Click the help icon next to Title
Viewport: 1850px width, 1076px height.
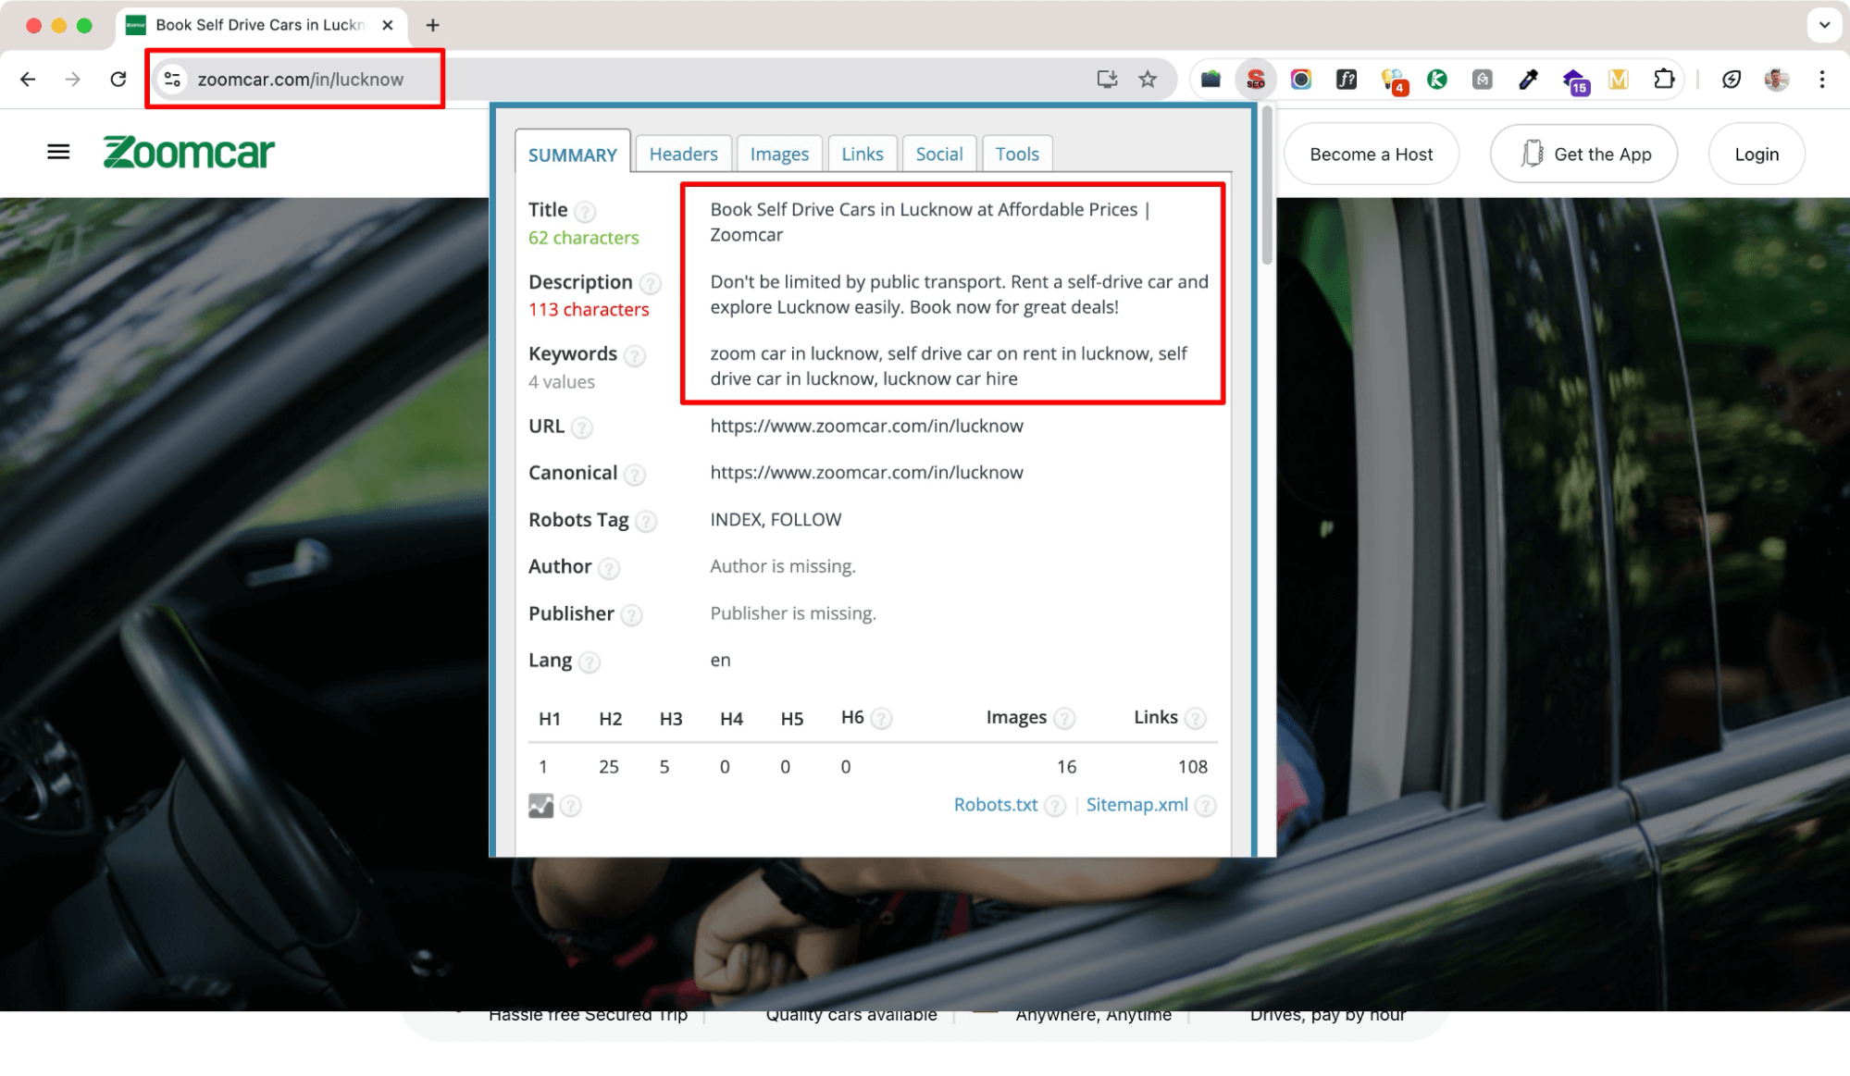(x=585, y=212)
